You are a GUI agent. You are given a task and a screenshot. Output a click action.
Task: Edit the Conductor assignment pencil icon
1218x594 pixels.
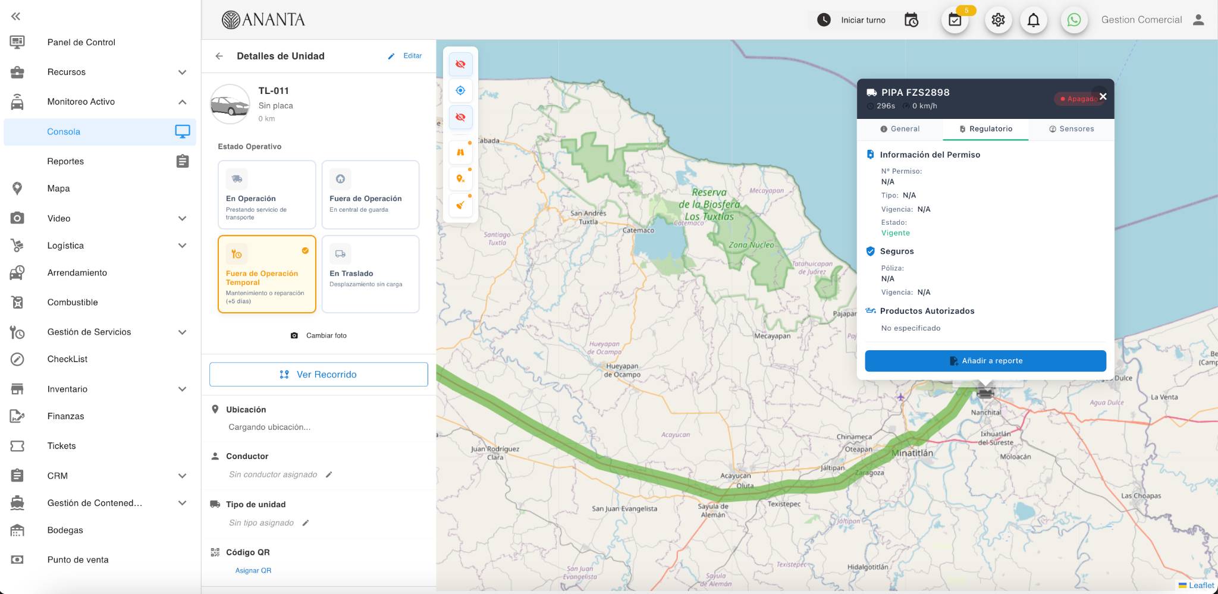[329, 474]
